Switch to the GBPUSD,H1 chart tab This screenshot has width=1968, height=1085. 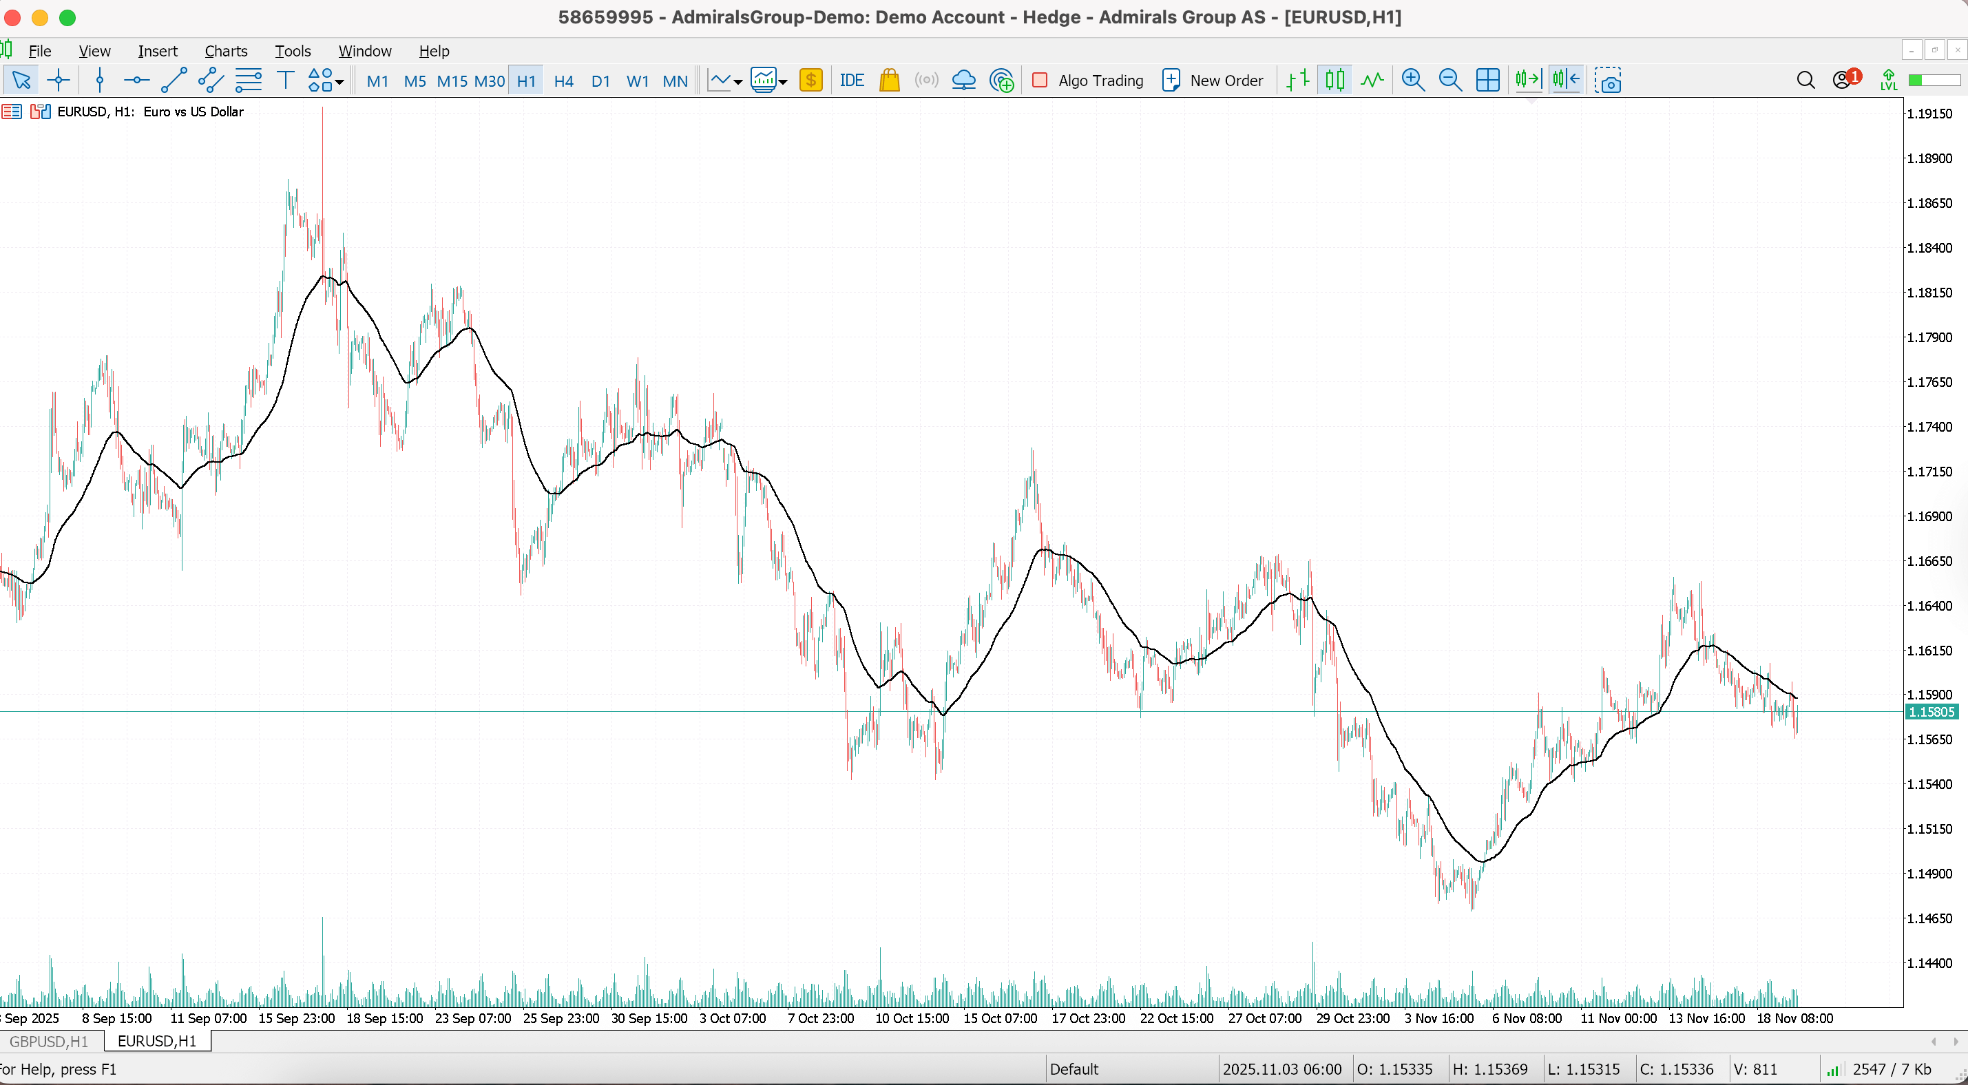[x=49, y=1042]
